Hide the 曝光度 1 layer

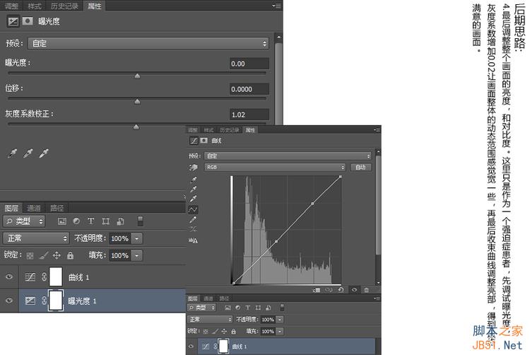click(9, 301)
